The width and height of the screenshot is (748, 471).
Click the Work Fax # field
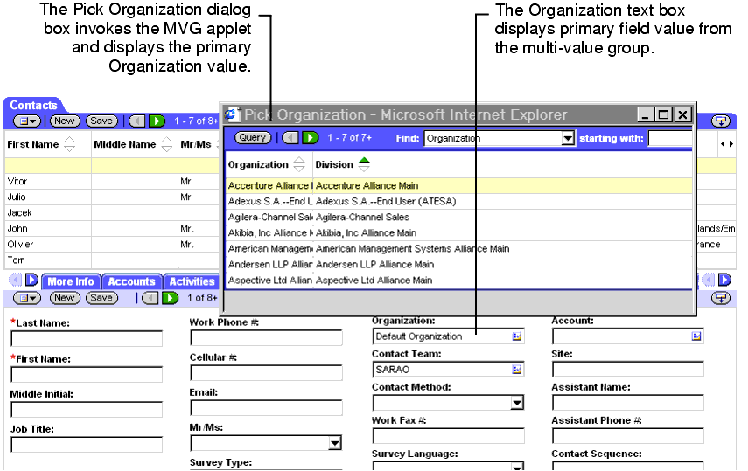click(449, 436)
